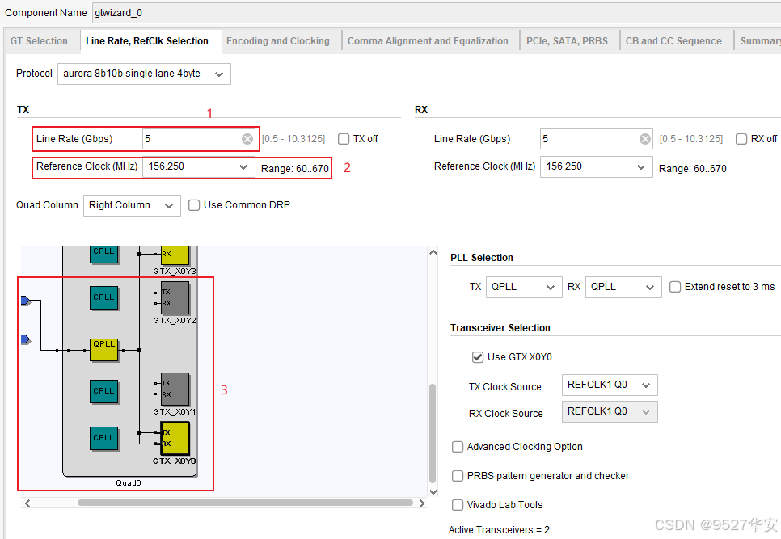Open the TX PLL selection dropdown
The width and height of the screenshot is (781, 539).
click(x=524, y=287)
